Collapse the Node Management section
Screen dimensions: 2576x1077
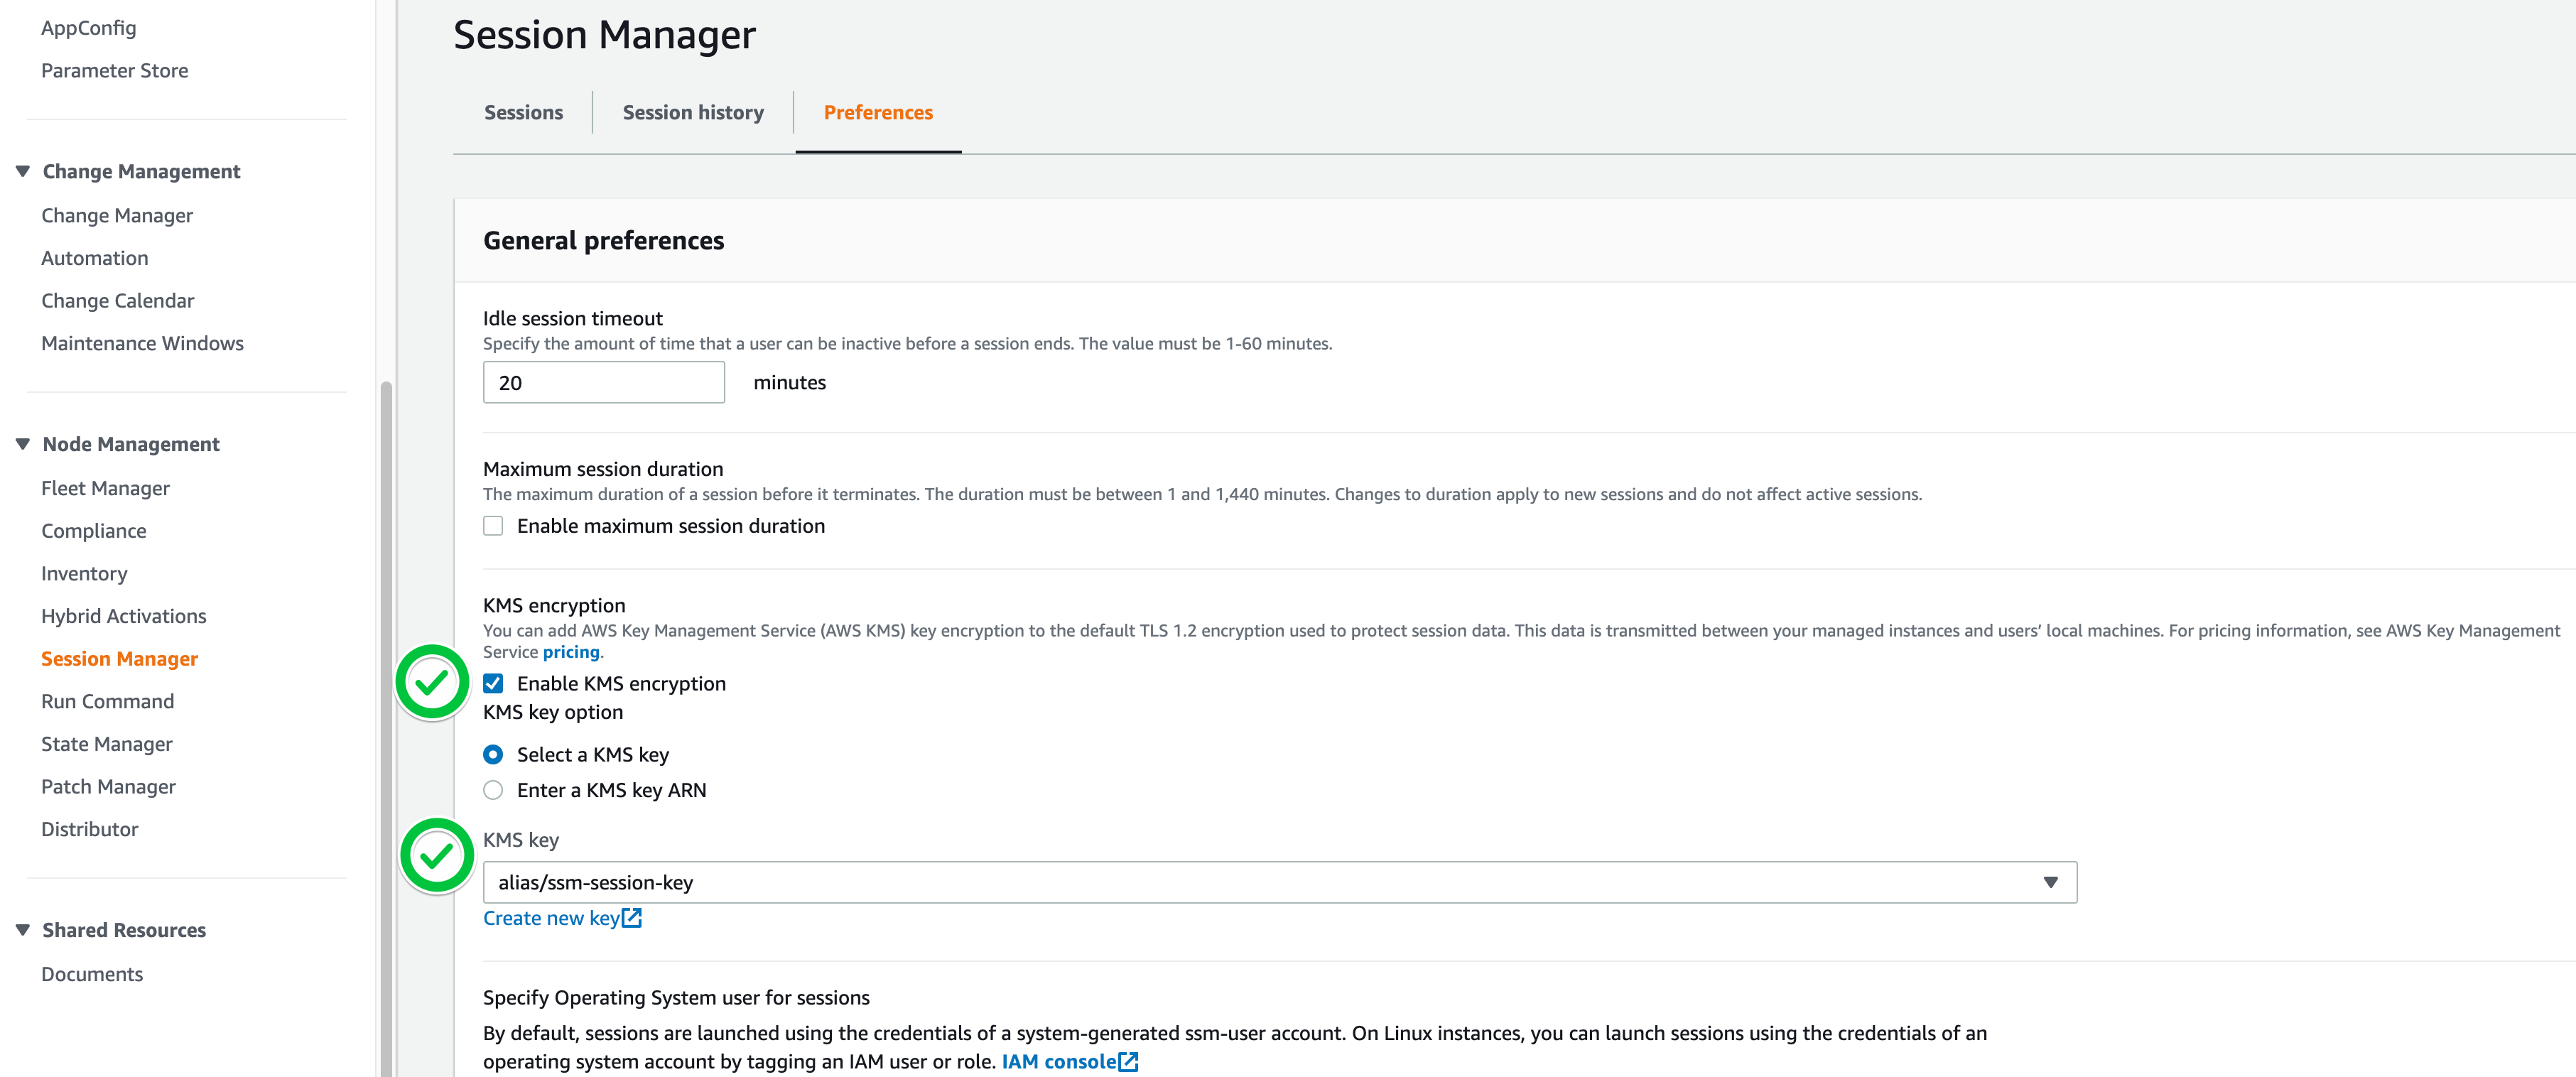[23, 444]
